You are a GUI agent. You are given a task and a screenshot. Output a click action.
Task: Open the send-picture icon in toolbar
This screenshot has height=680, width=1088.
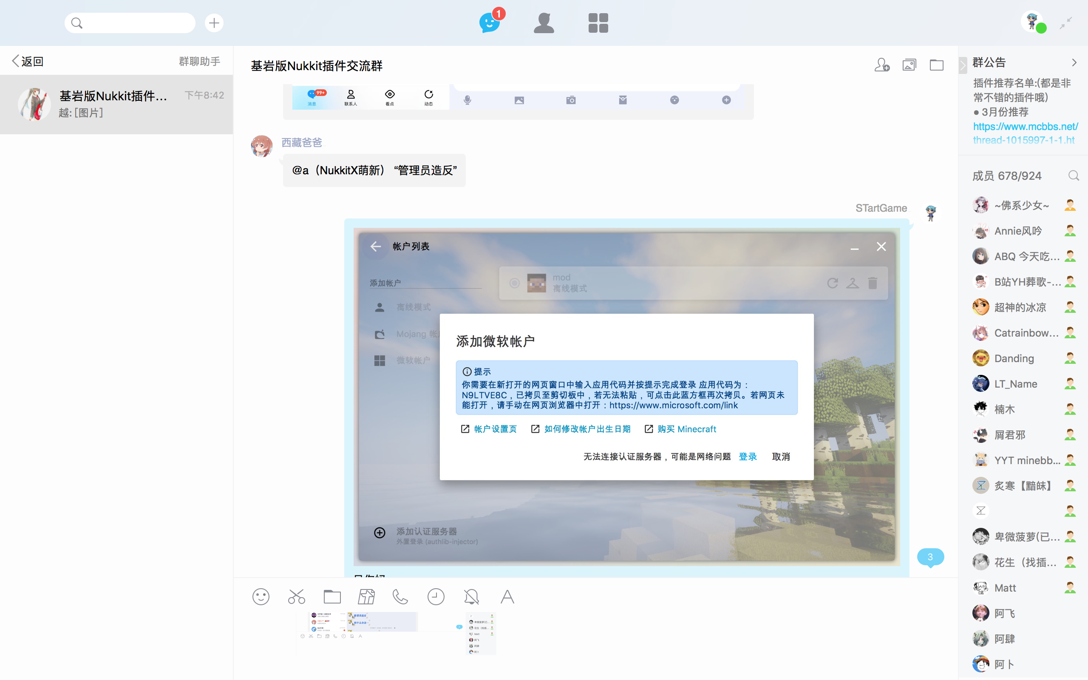click(366, 596)
